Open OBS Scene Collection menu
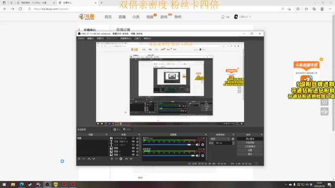 click(126, 38)
